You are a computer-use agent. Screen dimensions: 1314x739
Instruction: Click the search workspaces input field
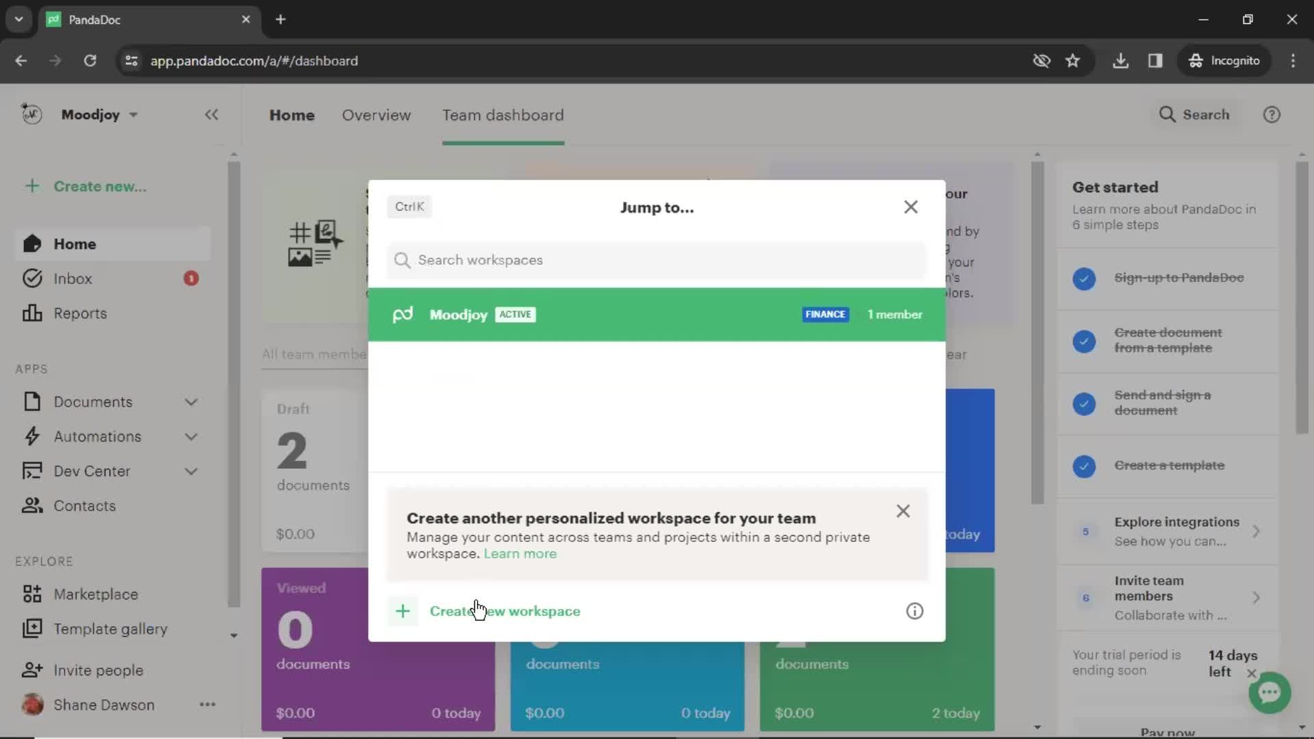pos(656,260)
